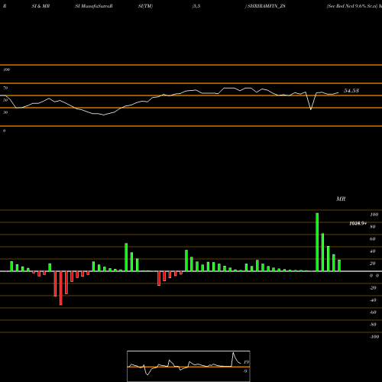Click the 19 label in mini chart
Viewport: 382px width, 382px height.
246,362
